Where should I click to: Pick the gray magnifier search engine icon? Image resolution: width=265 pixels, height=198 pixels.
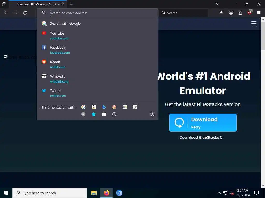[83, 114]
